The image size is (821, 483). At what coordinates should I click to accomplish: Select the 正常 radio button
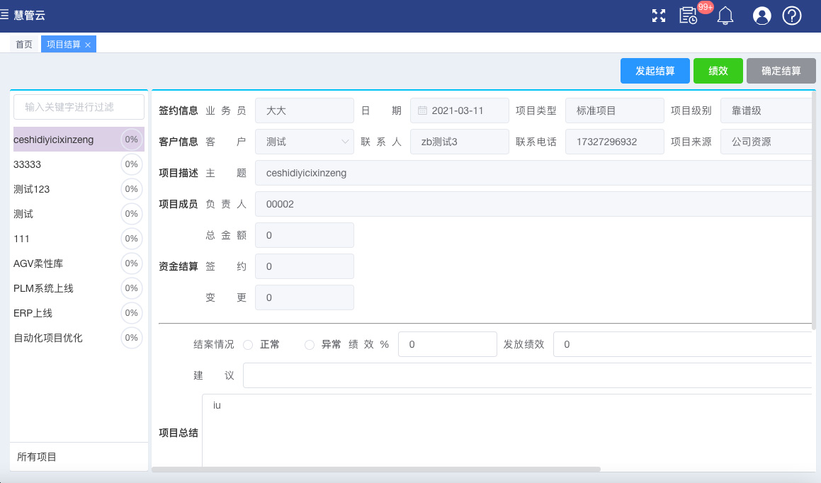(x=248, y=344)
